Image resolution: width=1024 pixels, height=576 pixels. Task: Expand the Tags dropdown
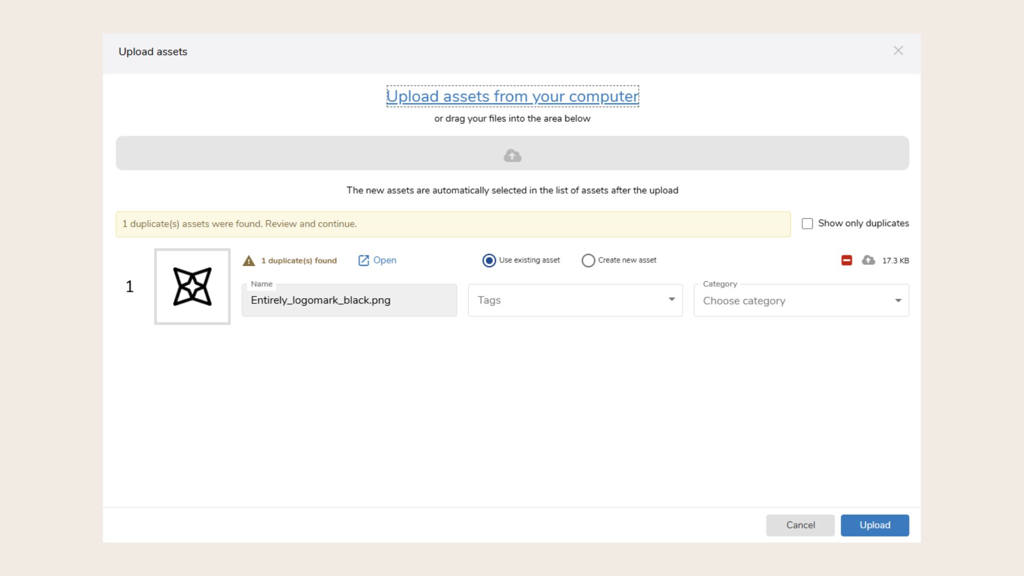671,300
